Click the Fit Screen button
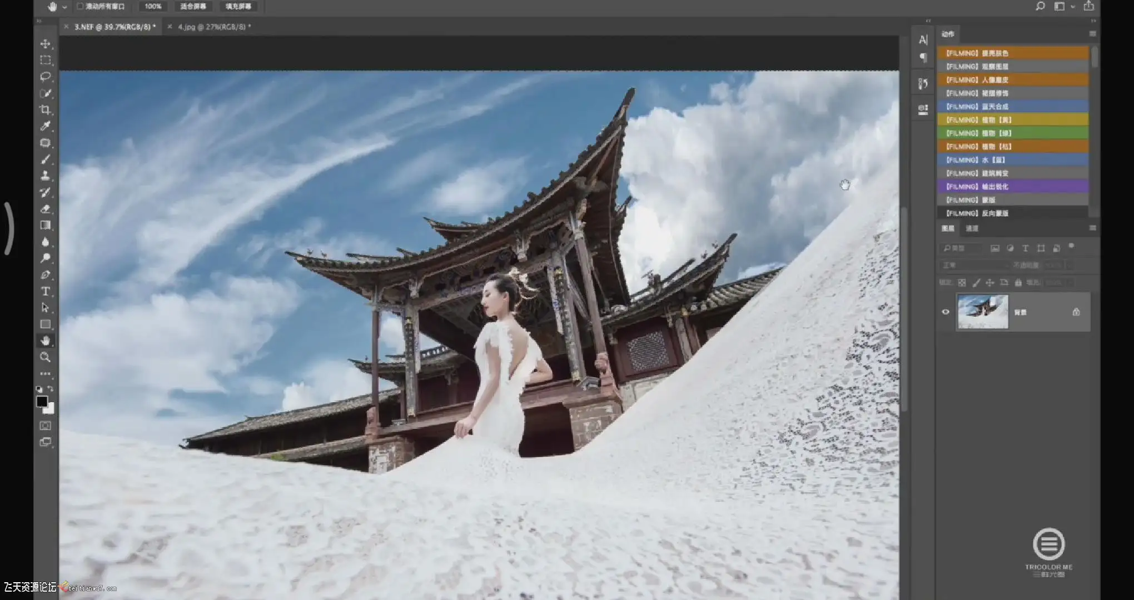Image resolution: width=1134 pixels, height=600 pixels. point(193,6)
